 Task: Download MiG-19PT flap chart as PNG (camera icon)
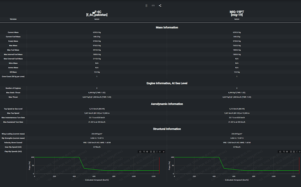[280, 152]
